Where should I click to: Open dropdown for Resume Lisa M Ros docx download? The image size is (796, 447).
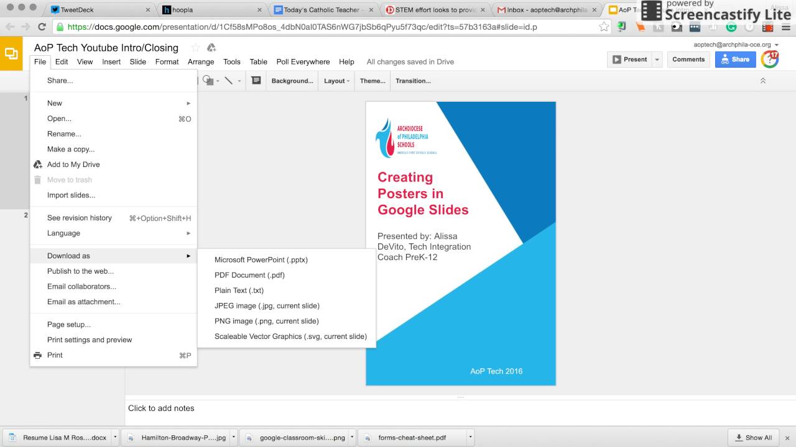tap(115, 437)
